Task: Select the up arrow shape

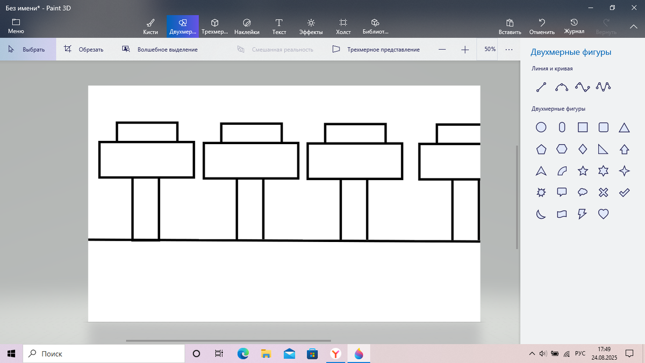Action: tap(624, 149)
